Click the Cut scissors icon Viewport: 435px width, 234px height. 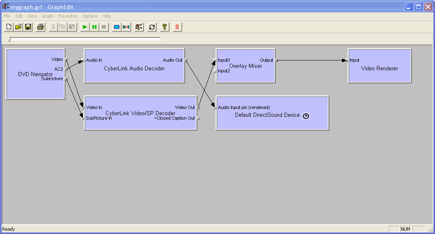53,27
